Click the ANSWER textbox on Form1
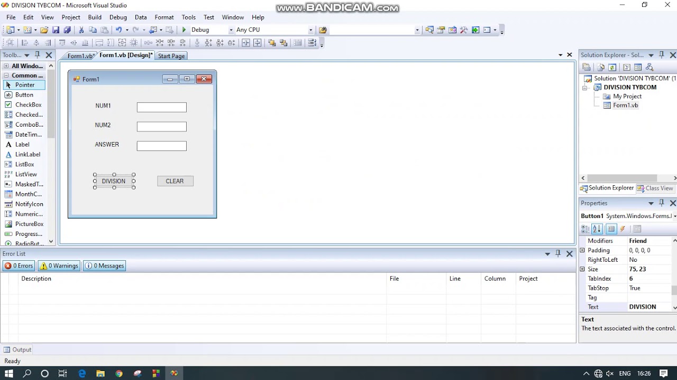The width and height of the screenshot is (677, 380). pos(162,146)
